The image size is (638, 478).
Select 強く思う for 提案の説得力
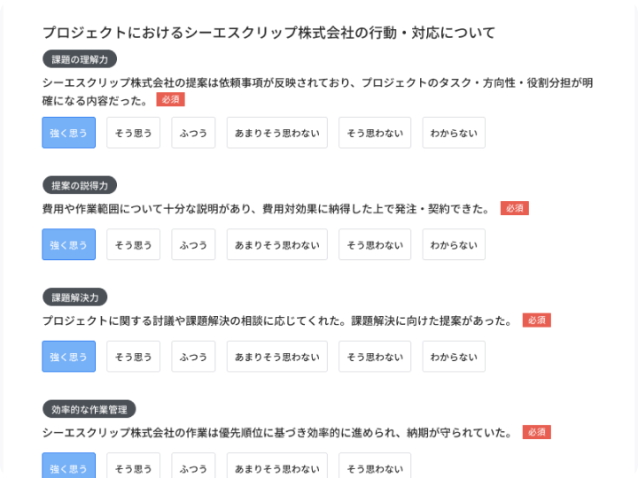pyautogui.click(x=69, y=244)
